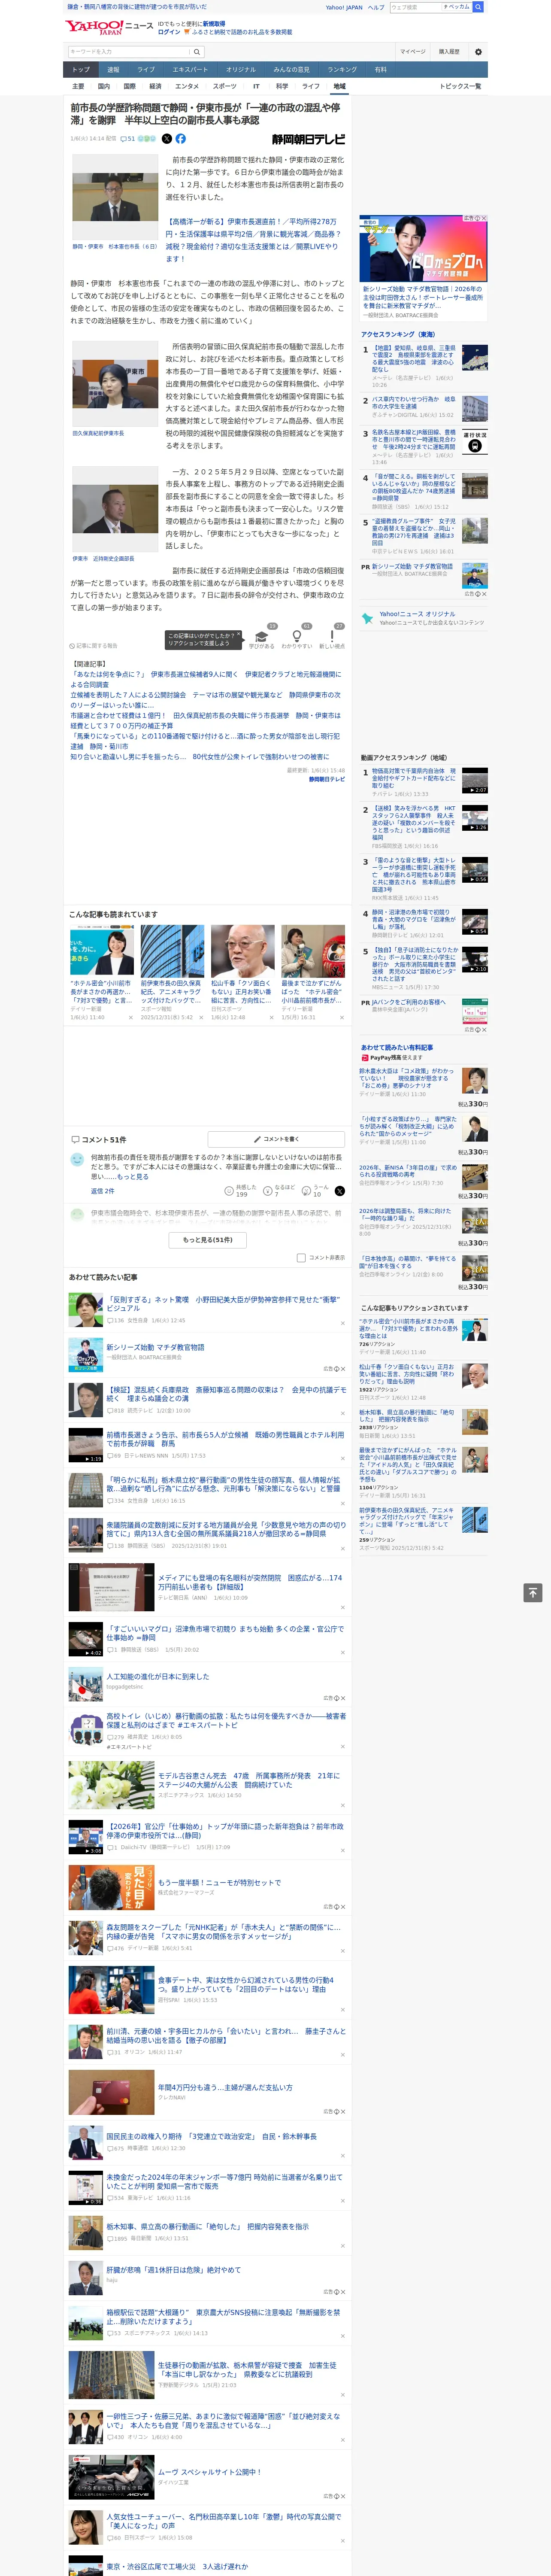551x2576 pixels.
Task: Click the 記事に関する報告 report icon link
Action: [93, 646]
